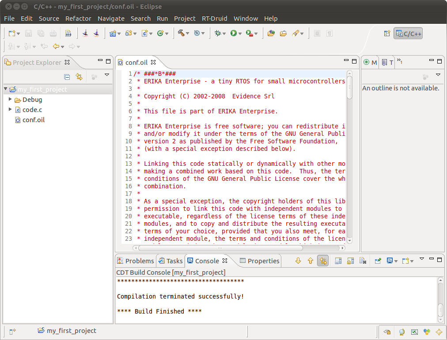Click the Back arrow navigation icon
The width and height of the screenshot is (447, 340).
[x=56, y=46]
